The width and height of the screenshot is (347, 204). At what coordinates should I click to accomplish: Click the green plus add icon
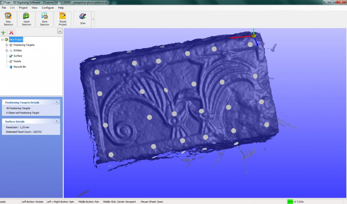tap(3, 32)
